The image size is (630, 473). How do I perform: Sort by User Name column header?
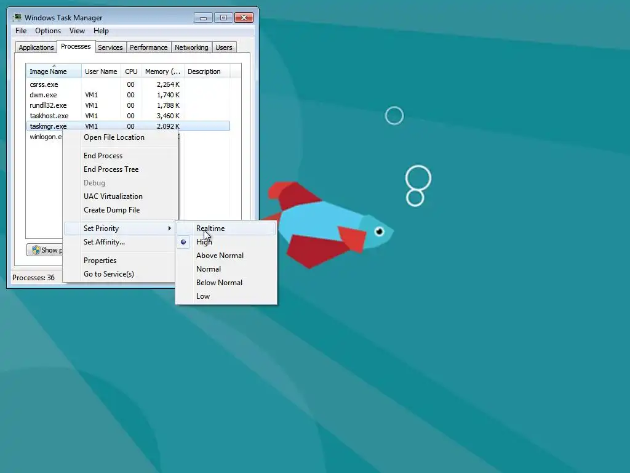(101, 71)
